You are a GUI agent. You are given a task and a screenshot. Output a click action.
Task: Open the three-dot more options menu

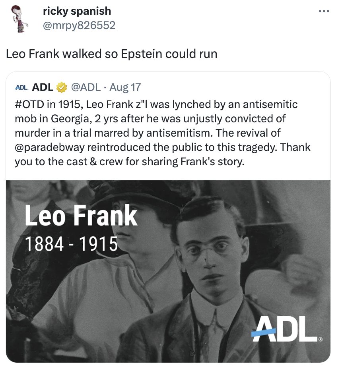[324, 11]
